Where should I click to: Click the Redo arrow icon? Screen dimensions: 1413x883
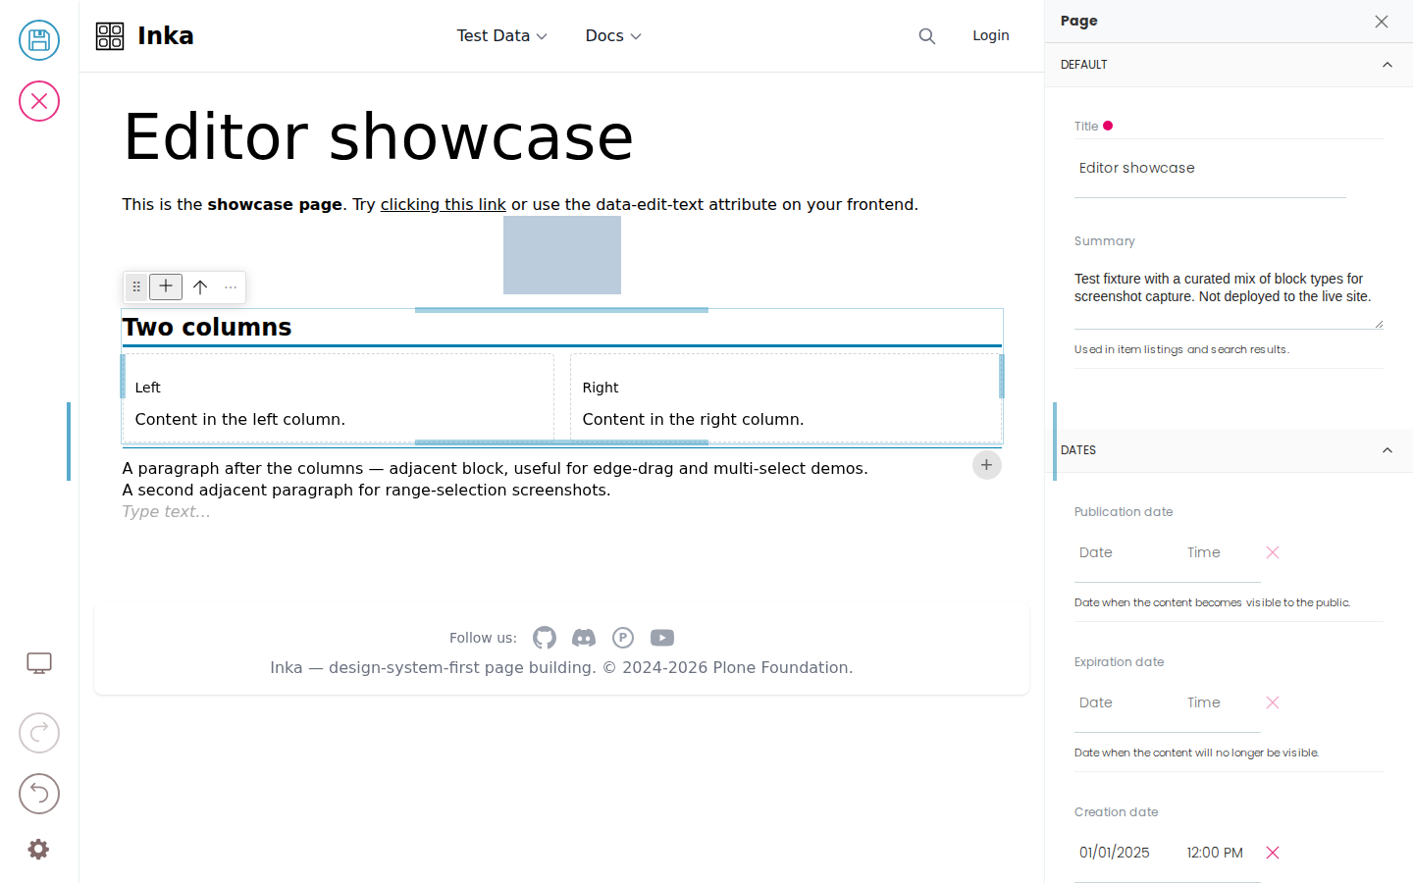pos(39,733)
